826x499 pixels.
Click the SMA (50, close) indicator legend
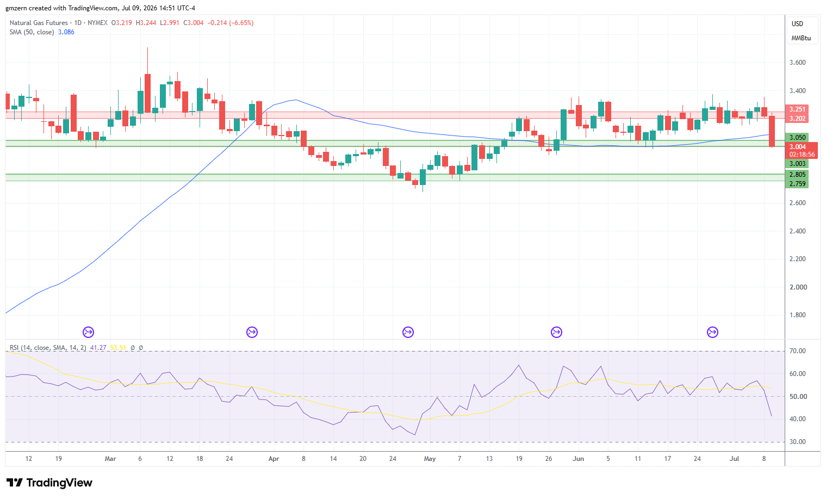tap(32, 32)
